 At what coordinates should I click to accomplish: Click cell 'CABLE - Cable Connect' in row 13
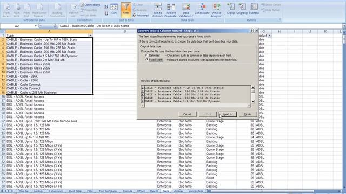[x=49, y=84]
